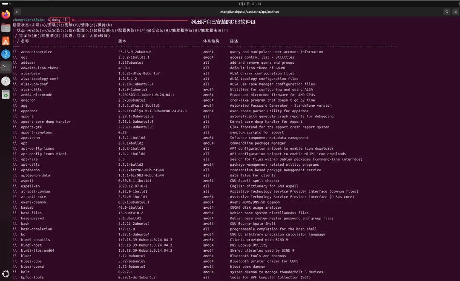The width and height of the screenshot is (460, 281).
Task: Select the bind9-dnsutils package name
Action: click(35, 240)
